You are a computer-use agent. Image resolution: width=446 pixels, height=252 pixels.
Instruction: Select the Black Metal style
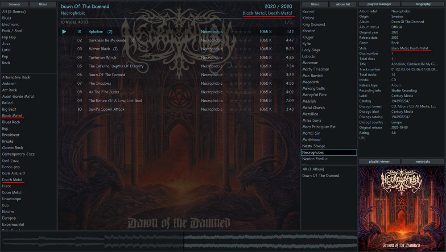pos(12,116)
